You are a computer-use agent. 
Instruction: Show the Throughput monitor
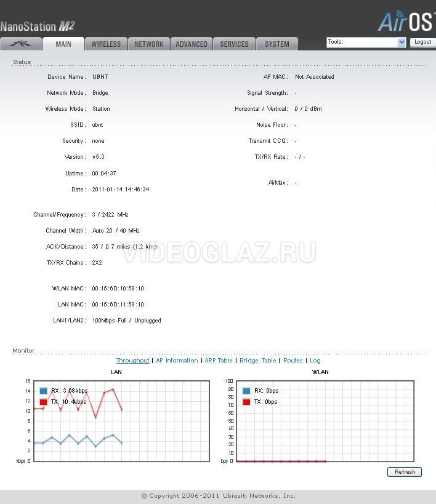[132, 361]
